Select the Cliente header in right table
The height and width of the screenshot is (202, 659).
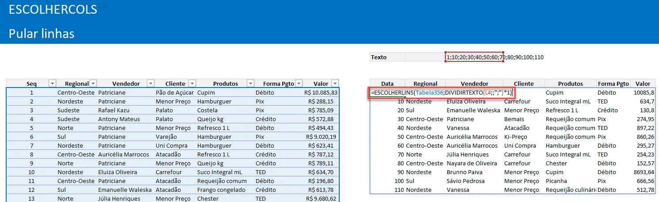[524, 84]
